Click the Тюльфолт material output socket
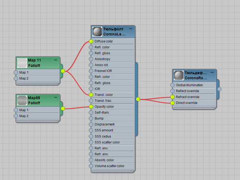240x180 pixels. click(x=138, y=99)
